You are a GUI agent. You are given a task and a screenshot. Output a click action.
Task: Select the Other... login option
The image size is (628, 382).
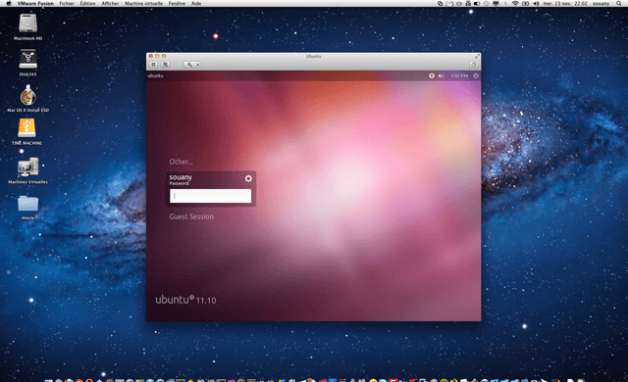tap(181, 162)
